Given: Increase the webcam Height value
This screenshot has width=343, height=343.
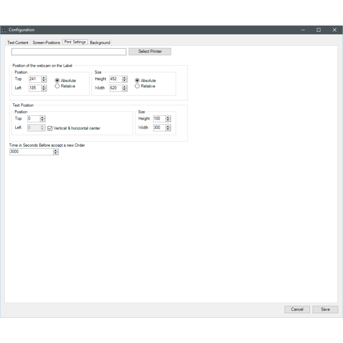Looking at the screenshot, I should (124, 78).
